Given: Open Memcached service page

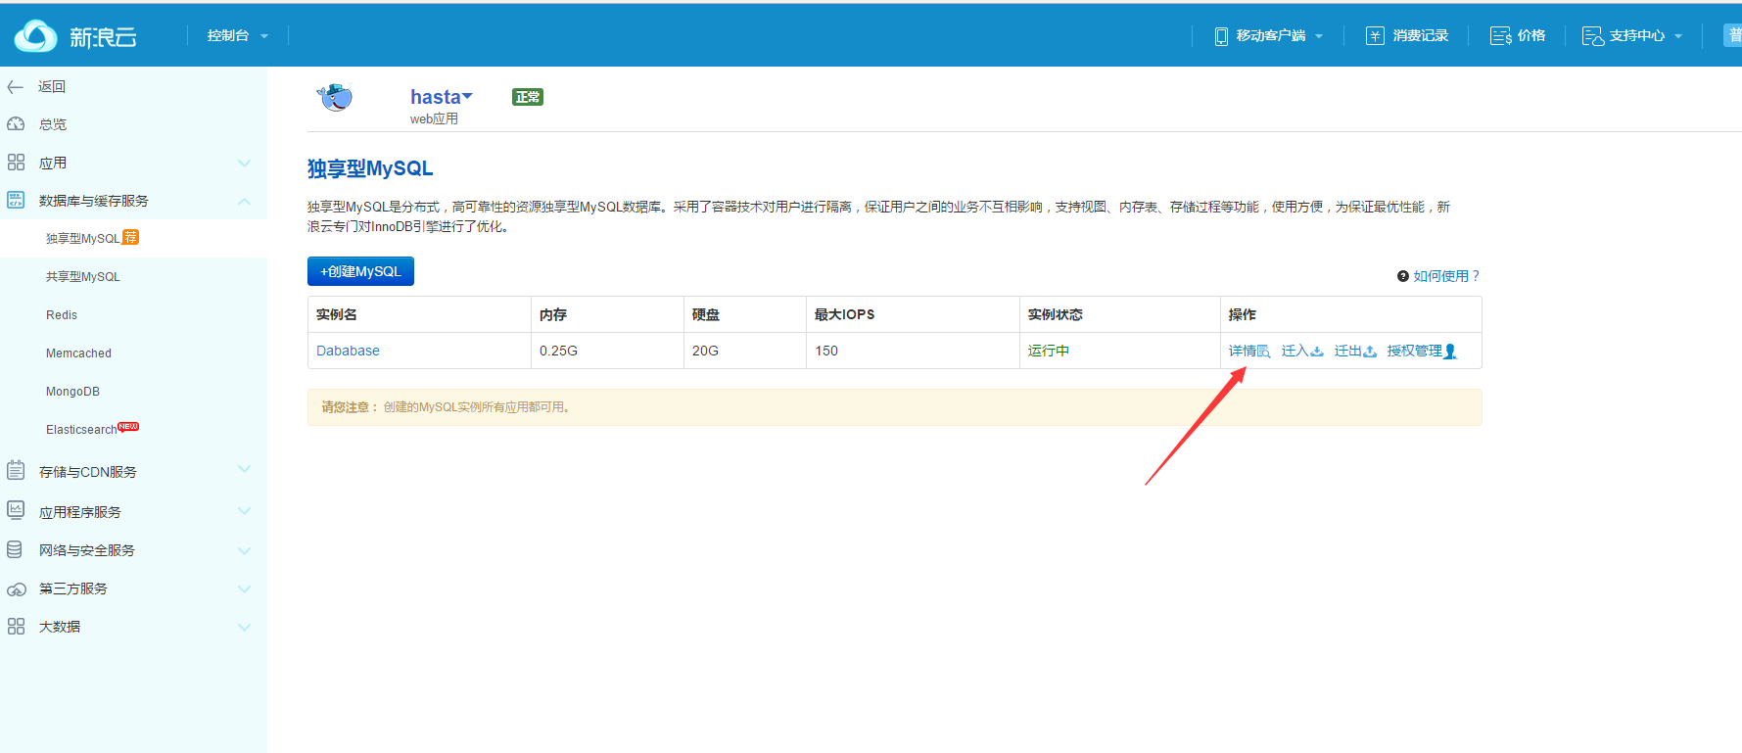Looking at the screenshot, I should (78, 353).
